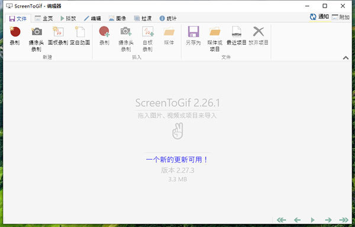
Task: Click the 版本 2.27.3 text
Action: tap(177, 170)
